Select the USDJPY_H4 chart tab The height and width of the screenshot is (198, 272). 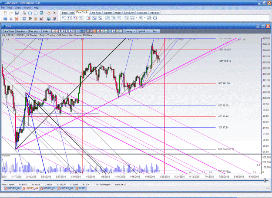[30, 188]
